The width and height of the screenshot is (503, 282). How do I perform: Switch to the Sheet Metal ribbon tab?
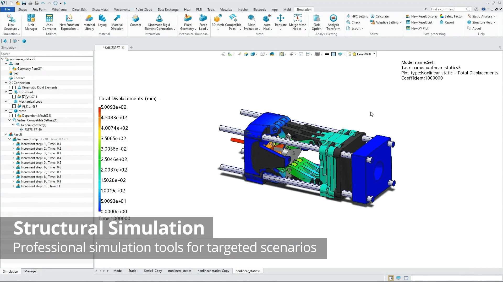click(x=100, y=9)
